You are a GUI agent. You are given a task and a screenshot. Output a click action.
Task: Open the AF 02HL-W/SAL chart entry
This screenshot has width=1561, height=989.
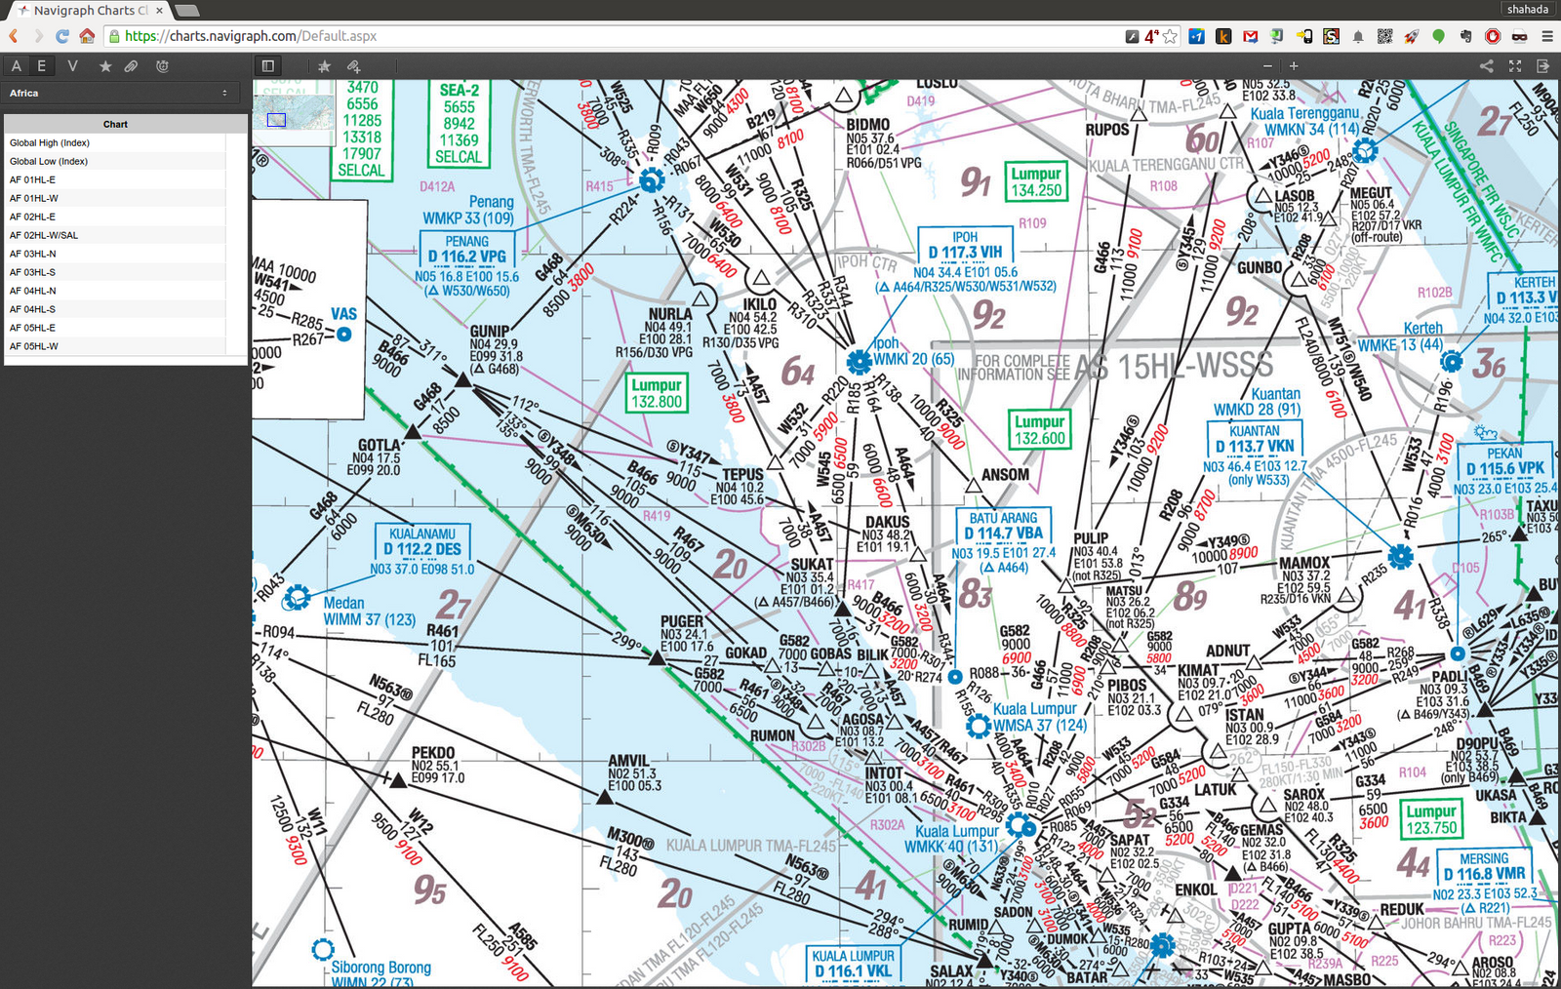[44, 235]
